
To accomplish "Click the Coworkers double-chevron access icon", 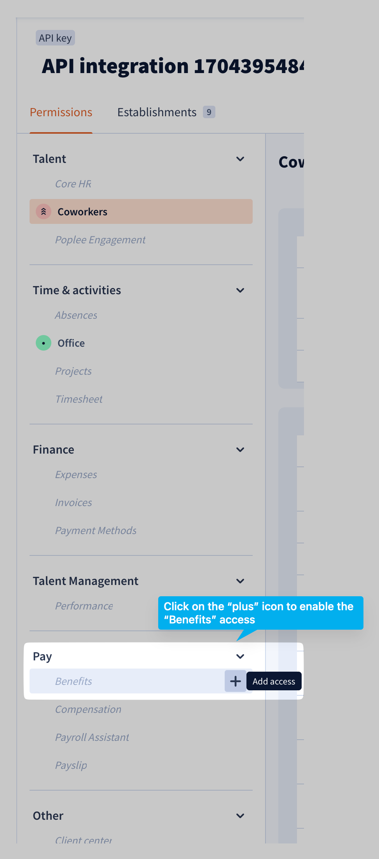I will (x=44, y=211).
